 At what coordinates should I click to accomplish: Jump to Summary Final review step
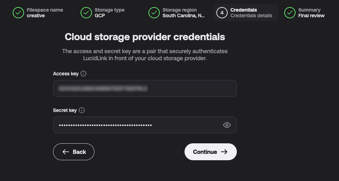tap(305, 13)
